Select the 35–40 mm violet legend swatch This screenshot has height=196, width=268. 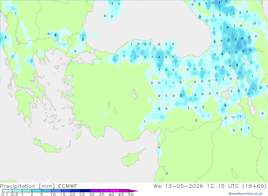[105, 191]
